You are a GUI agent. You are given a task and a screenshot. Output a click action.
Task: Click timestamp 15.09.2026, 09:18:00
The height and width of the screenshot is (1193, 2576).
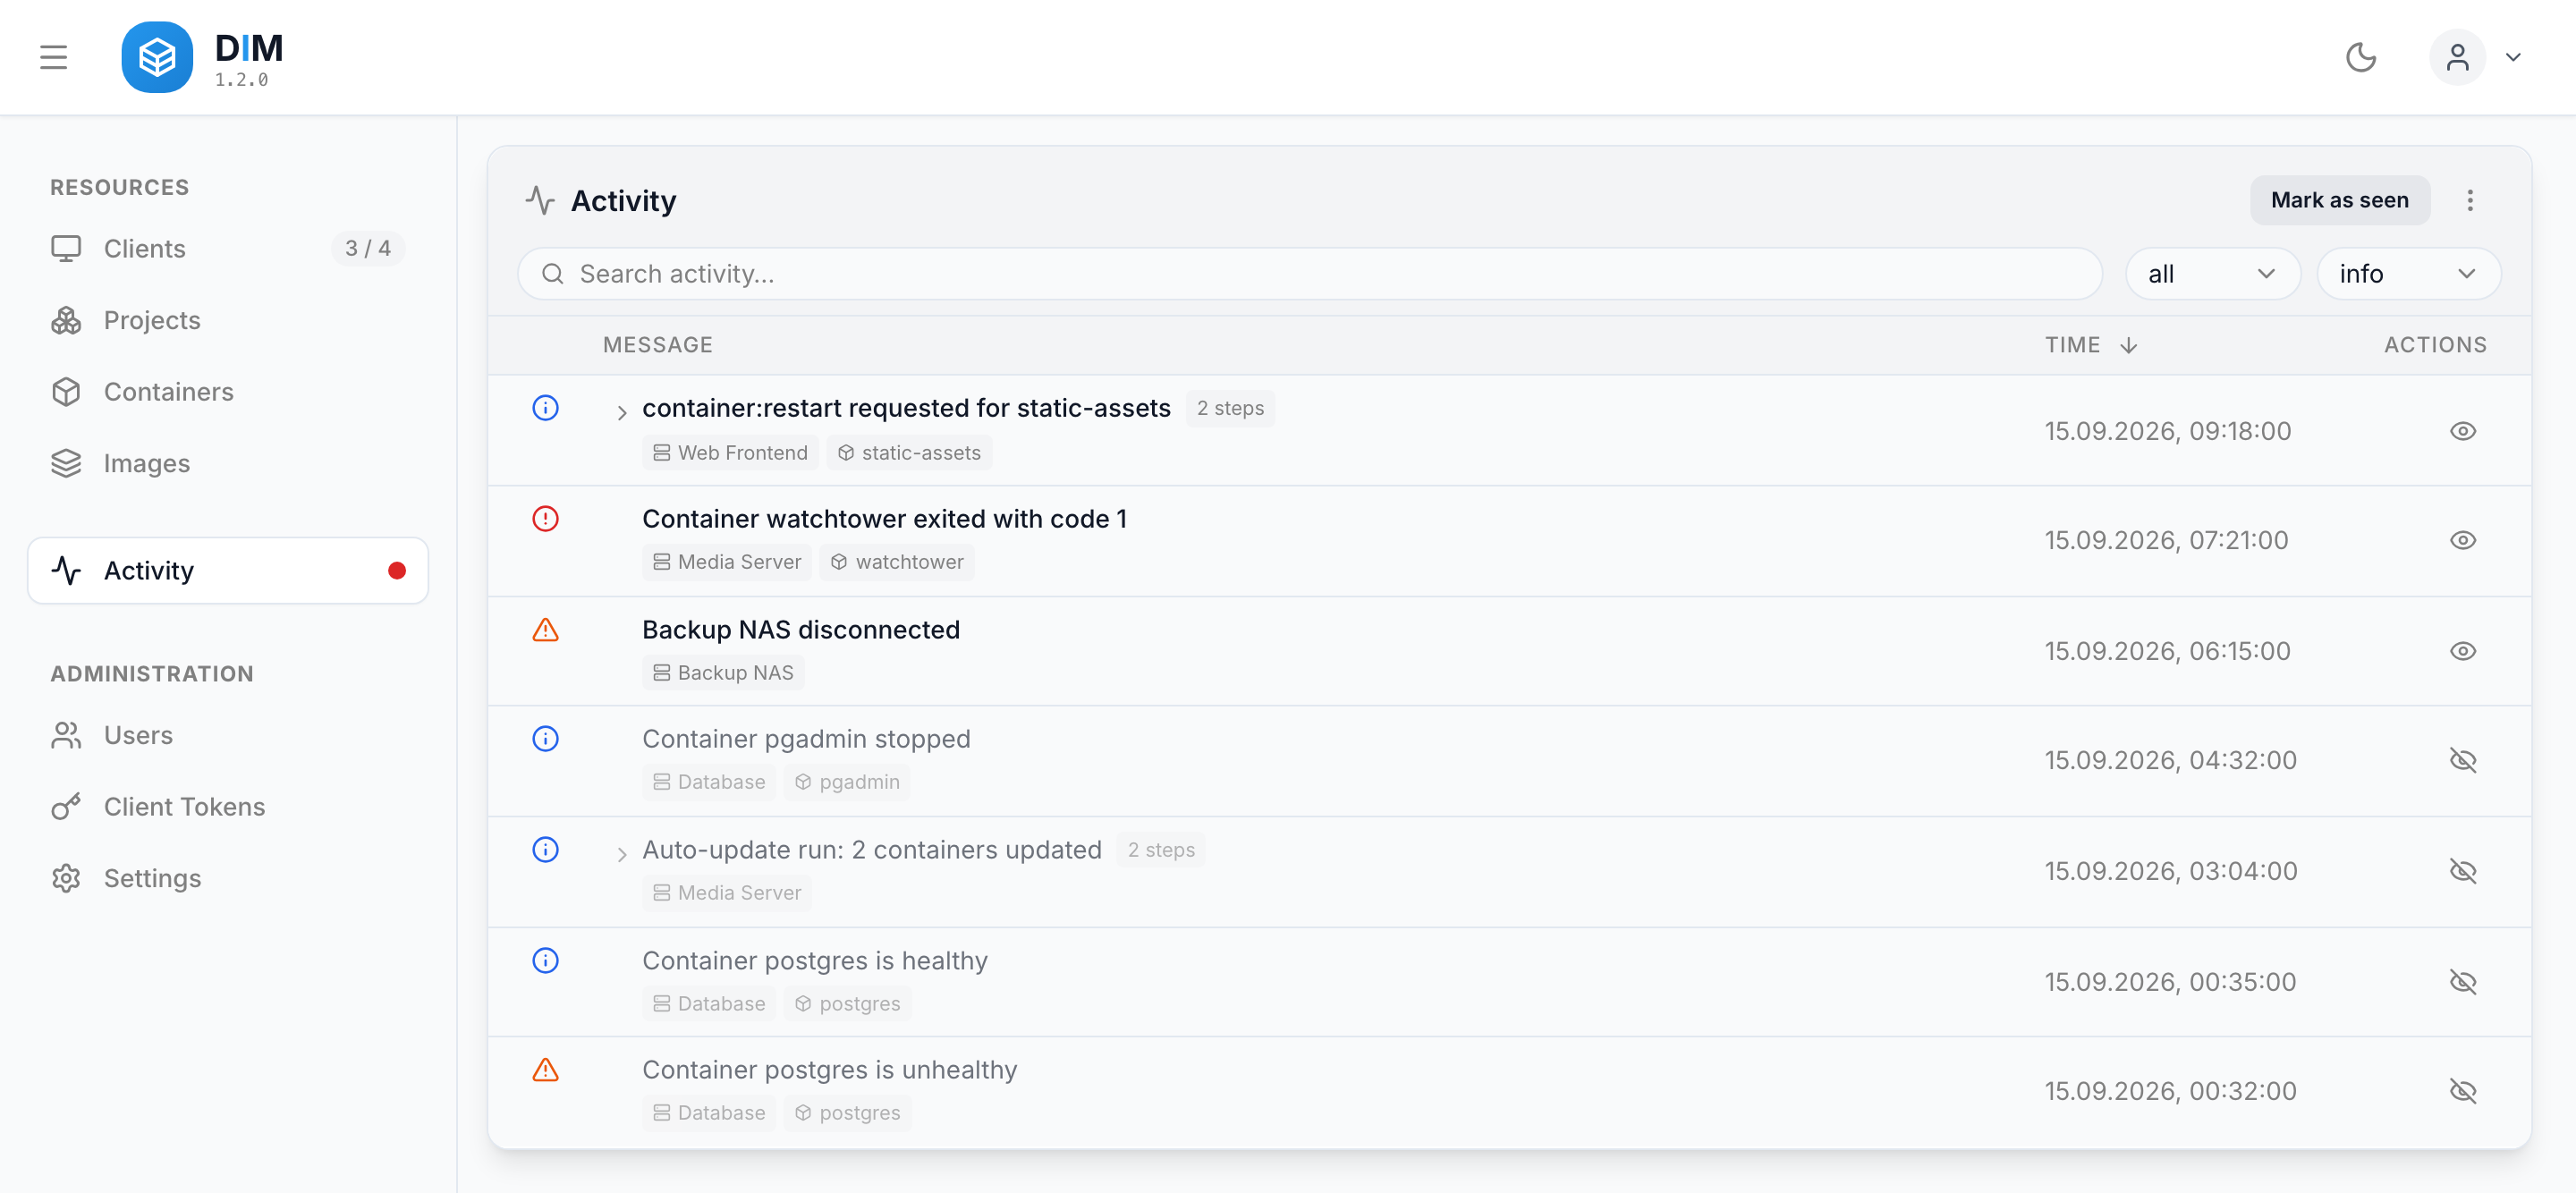(2168, 431)
